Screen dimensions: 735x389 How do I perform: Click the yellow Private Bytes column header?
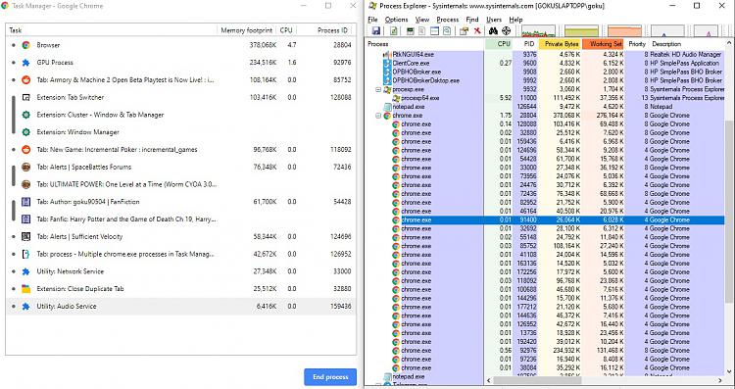pyautogui.click(x=561, y=44)
